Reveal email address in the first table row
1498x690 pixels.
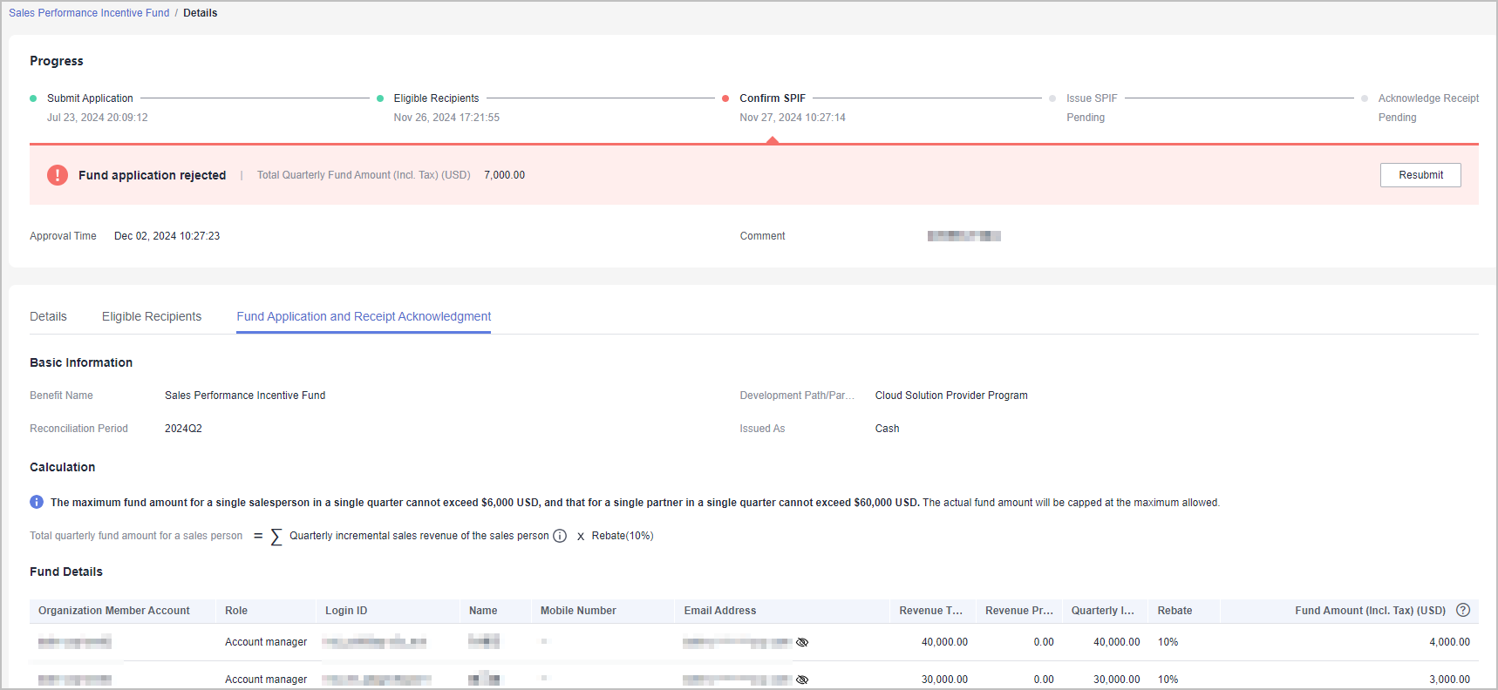(802, 642)
